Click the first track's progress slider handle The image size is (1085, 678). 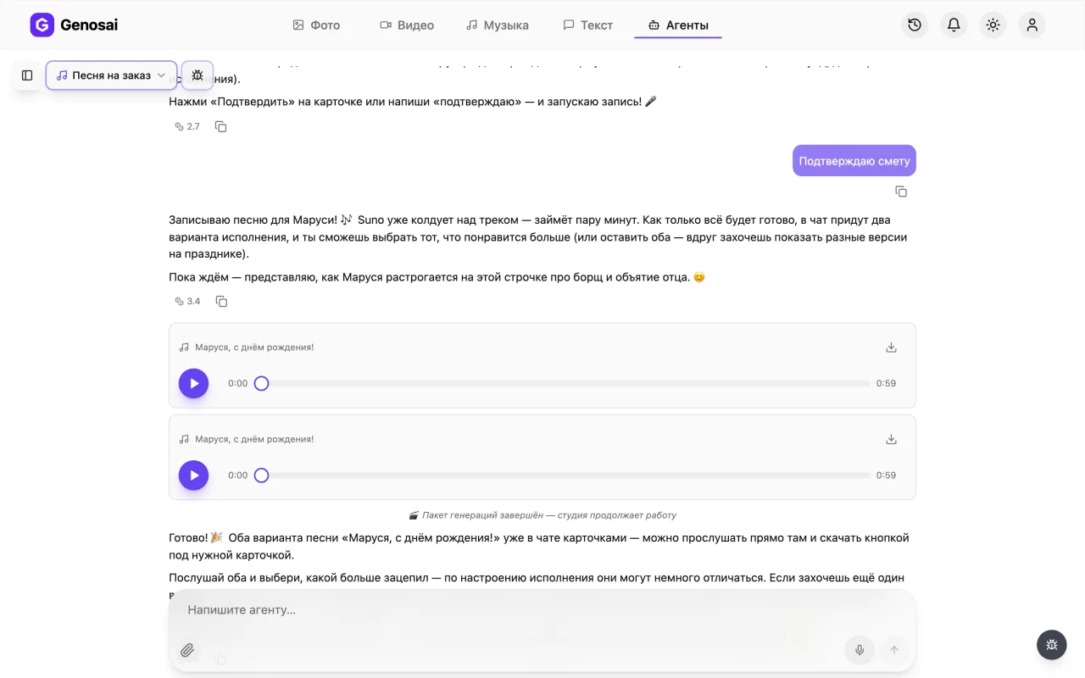[x=262, y=383]
